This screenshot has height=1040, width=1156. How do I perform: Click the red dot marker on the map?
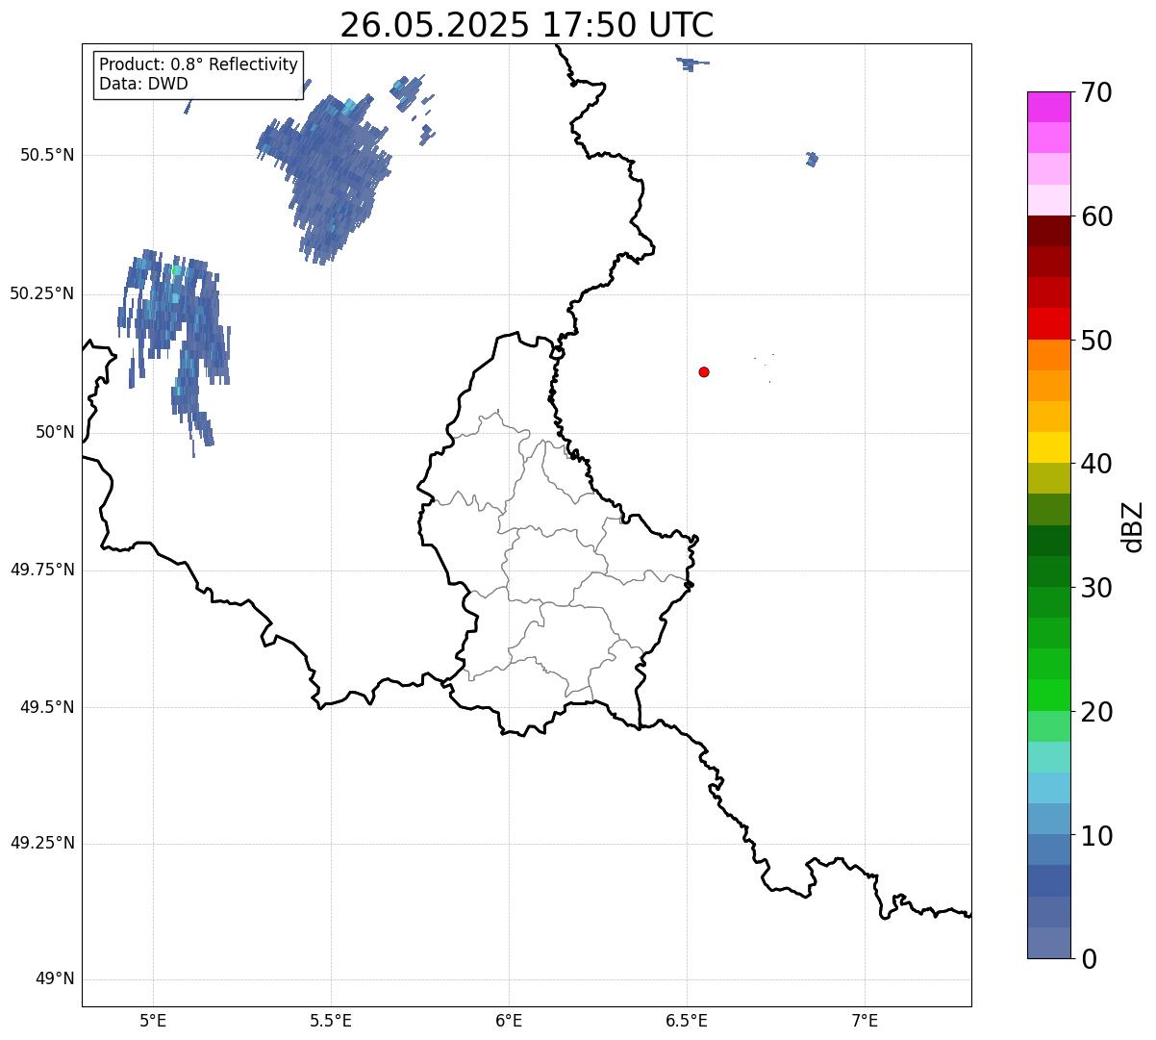(x=704, y=371)
